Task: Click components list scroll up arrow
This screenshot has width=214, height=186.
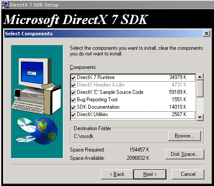Action: click(x=200, y=77)
